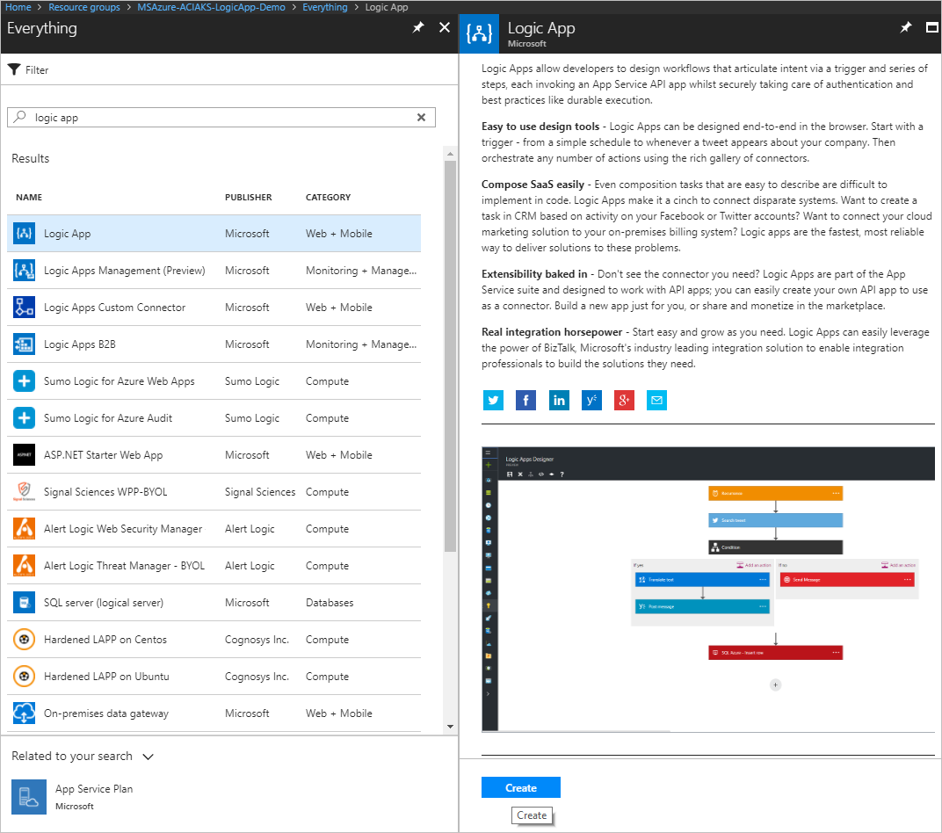Viewport: 942px width, 833px height.
Task: Select Logic Apps B2B row name
Action: tap(79, 344)
